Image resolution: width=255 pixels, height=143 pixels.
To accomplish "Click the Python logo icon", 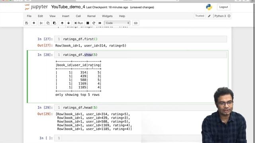I will pos(209,7).
